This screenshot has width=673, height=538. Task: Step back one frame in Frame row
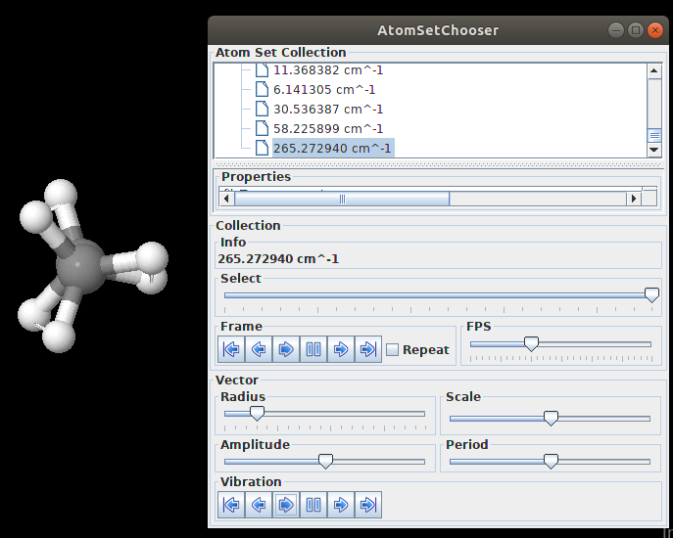tap(259, 349)
